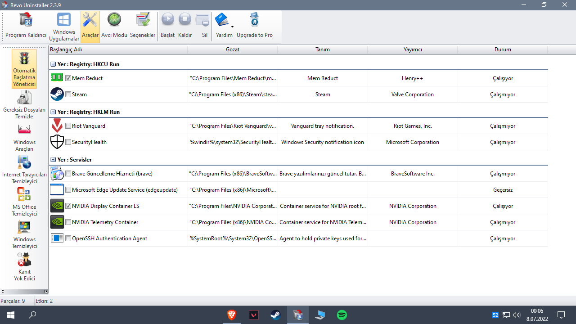The image size is (576, 324).
Task: Collapse the Registry: HKLM Run group
Action: 53,112
